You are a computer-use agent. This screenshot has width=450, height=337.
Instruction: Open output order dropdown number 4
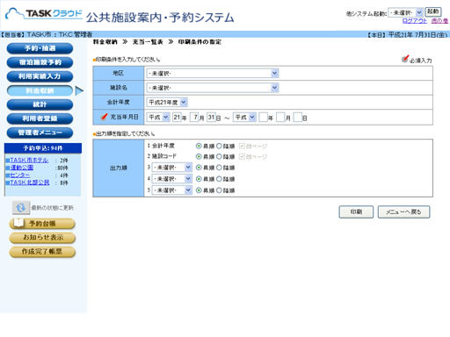171,179
